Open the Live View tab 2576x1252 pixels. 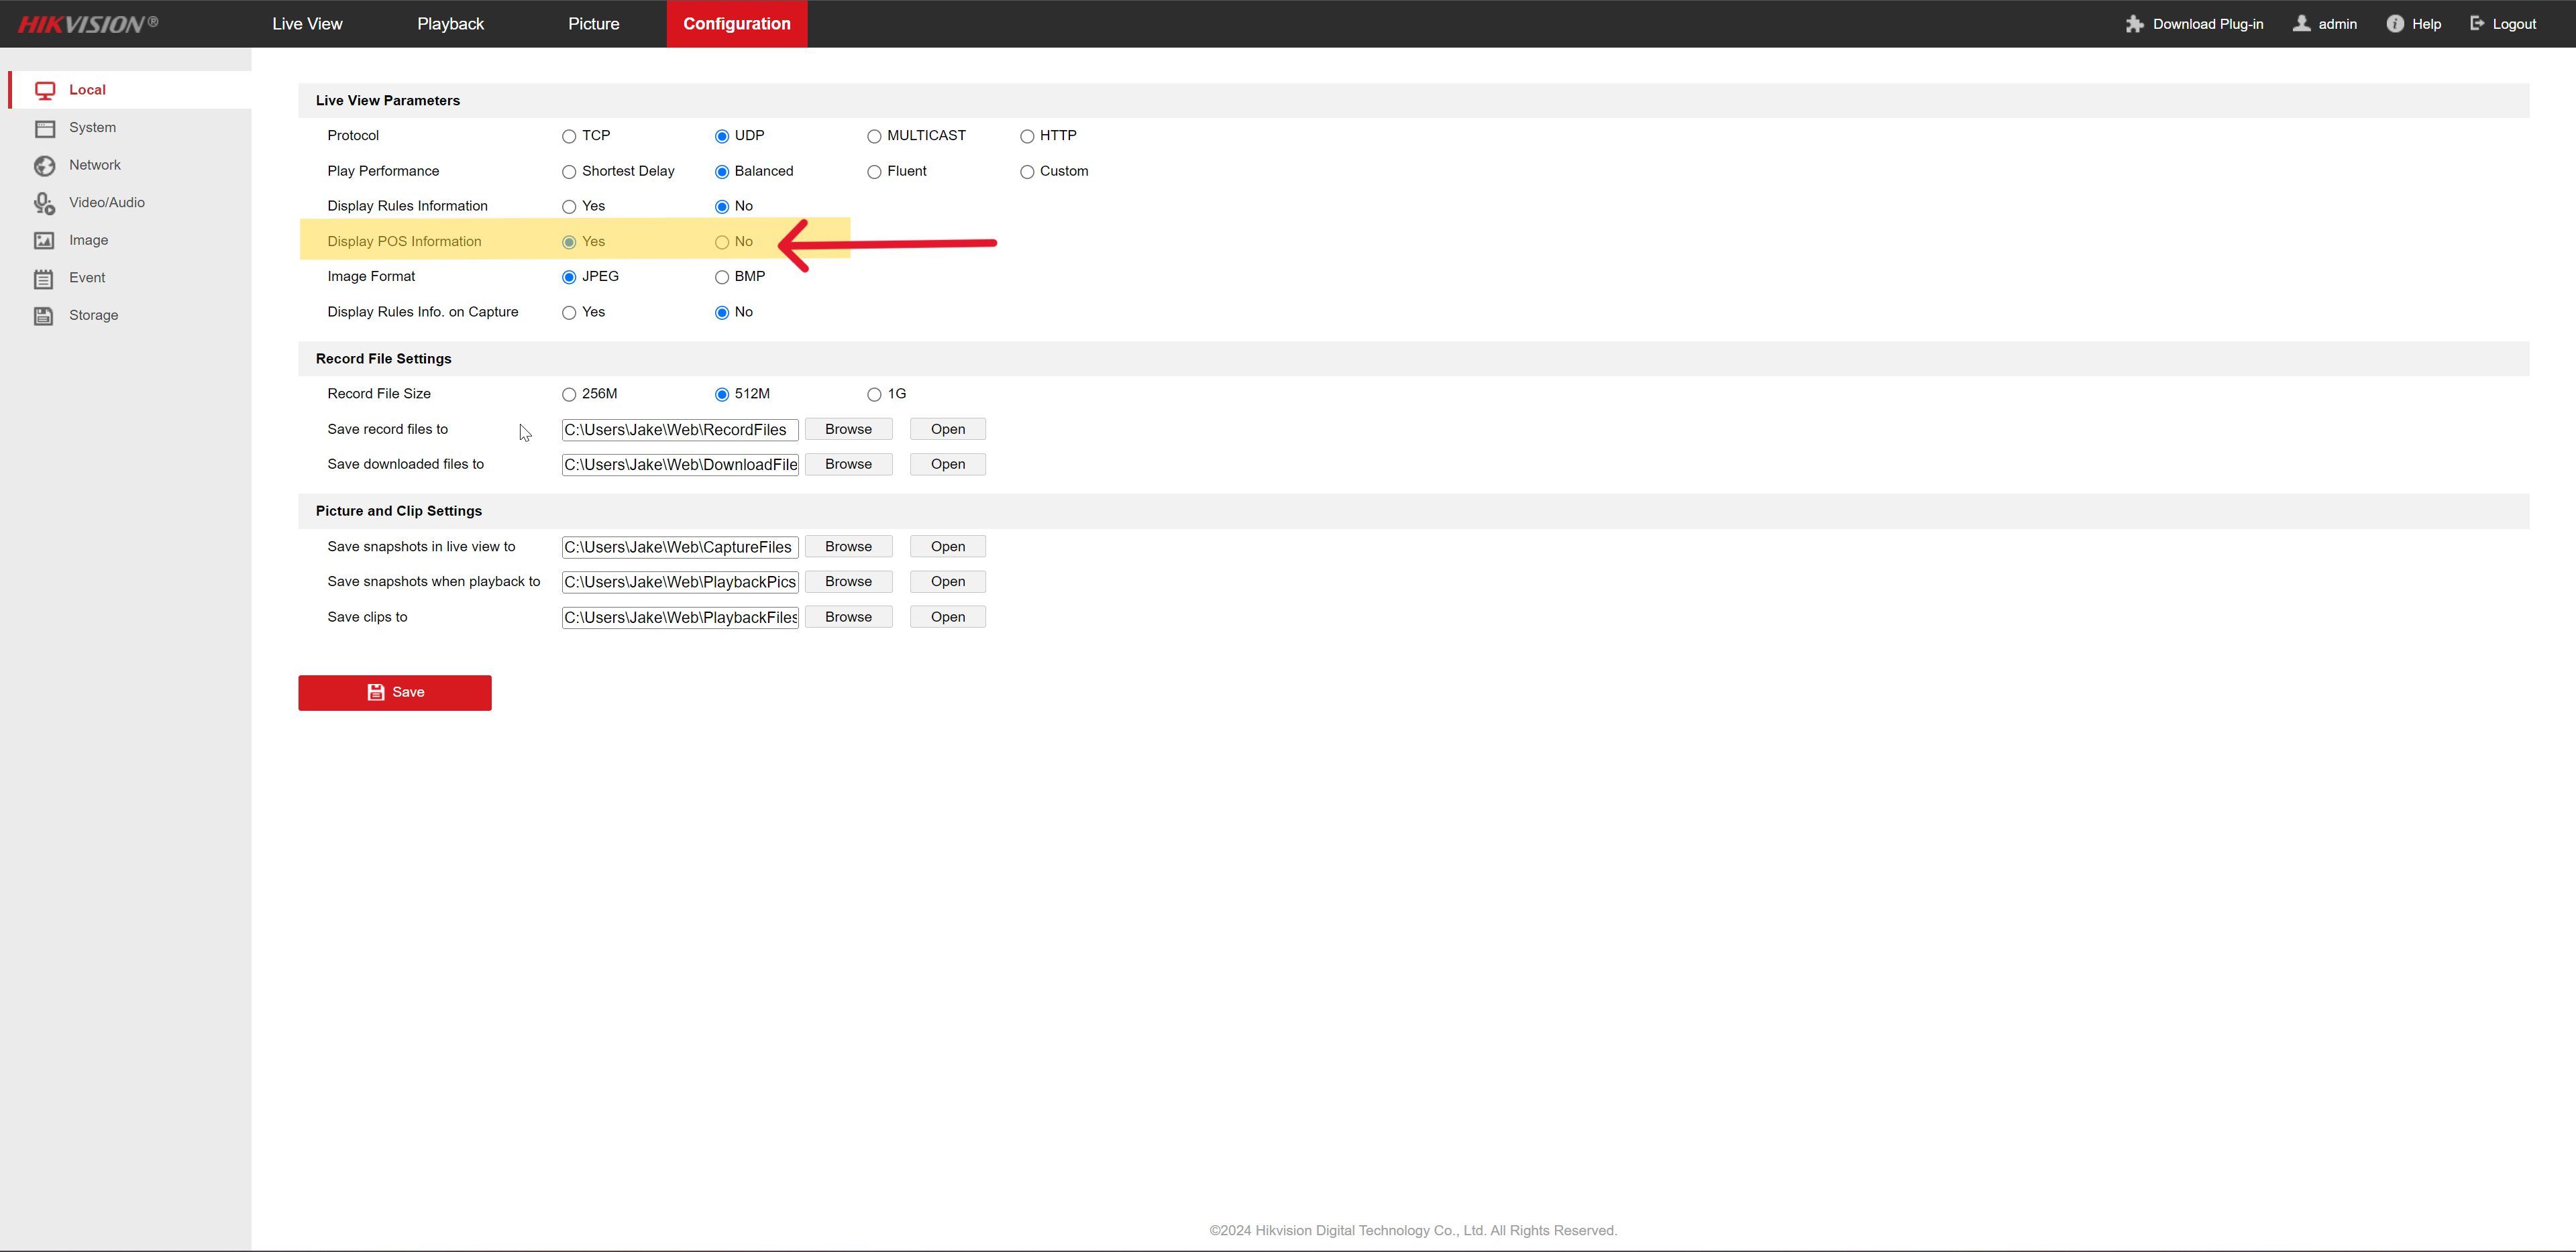coord(307,24)
